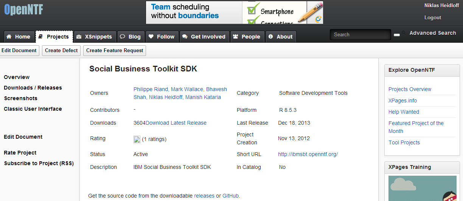463x201 pixels.
Task: Open Downloads / Releases in sidebar
Action: tap(33, 88)
